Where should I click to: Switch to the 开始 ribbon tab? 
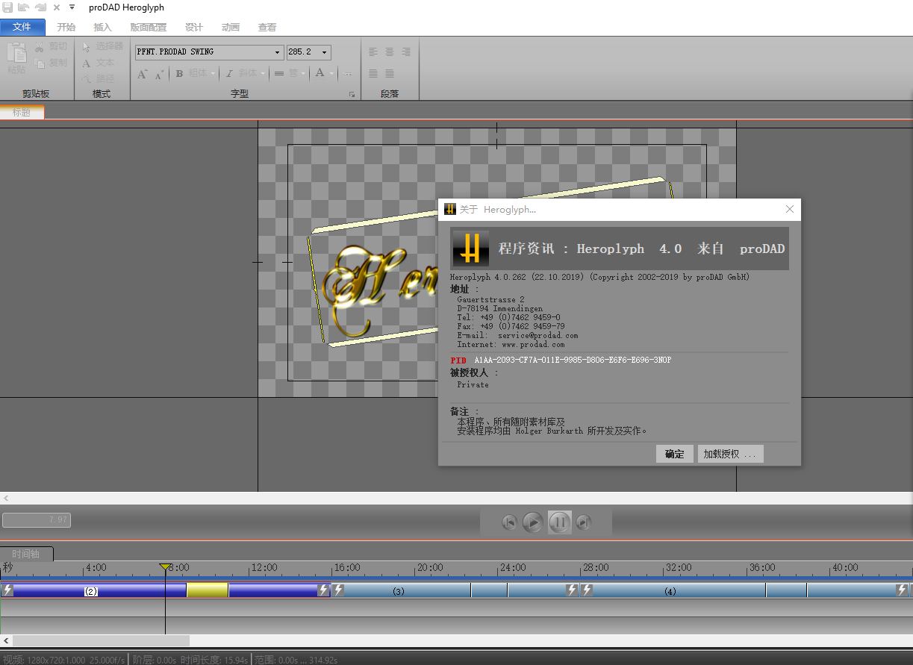pos(66,27)
